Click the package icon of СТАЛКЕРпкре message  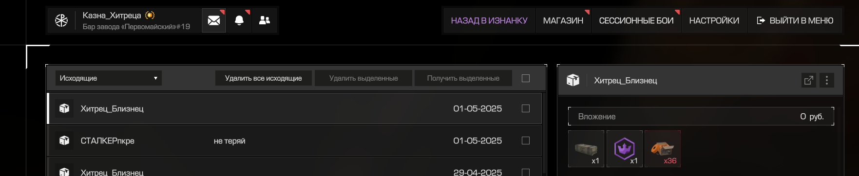point(64,141)
